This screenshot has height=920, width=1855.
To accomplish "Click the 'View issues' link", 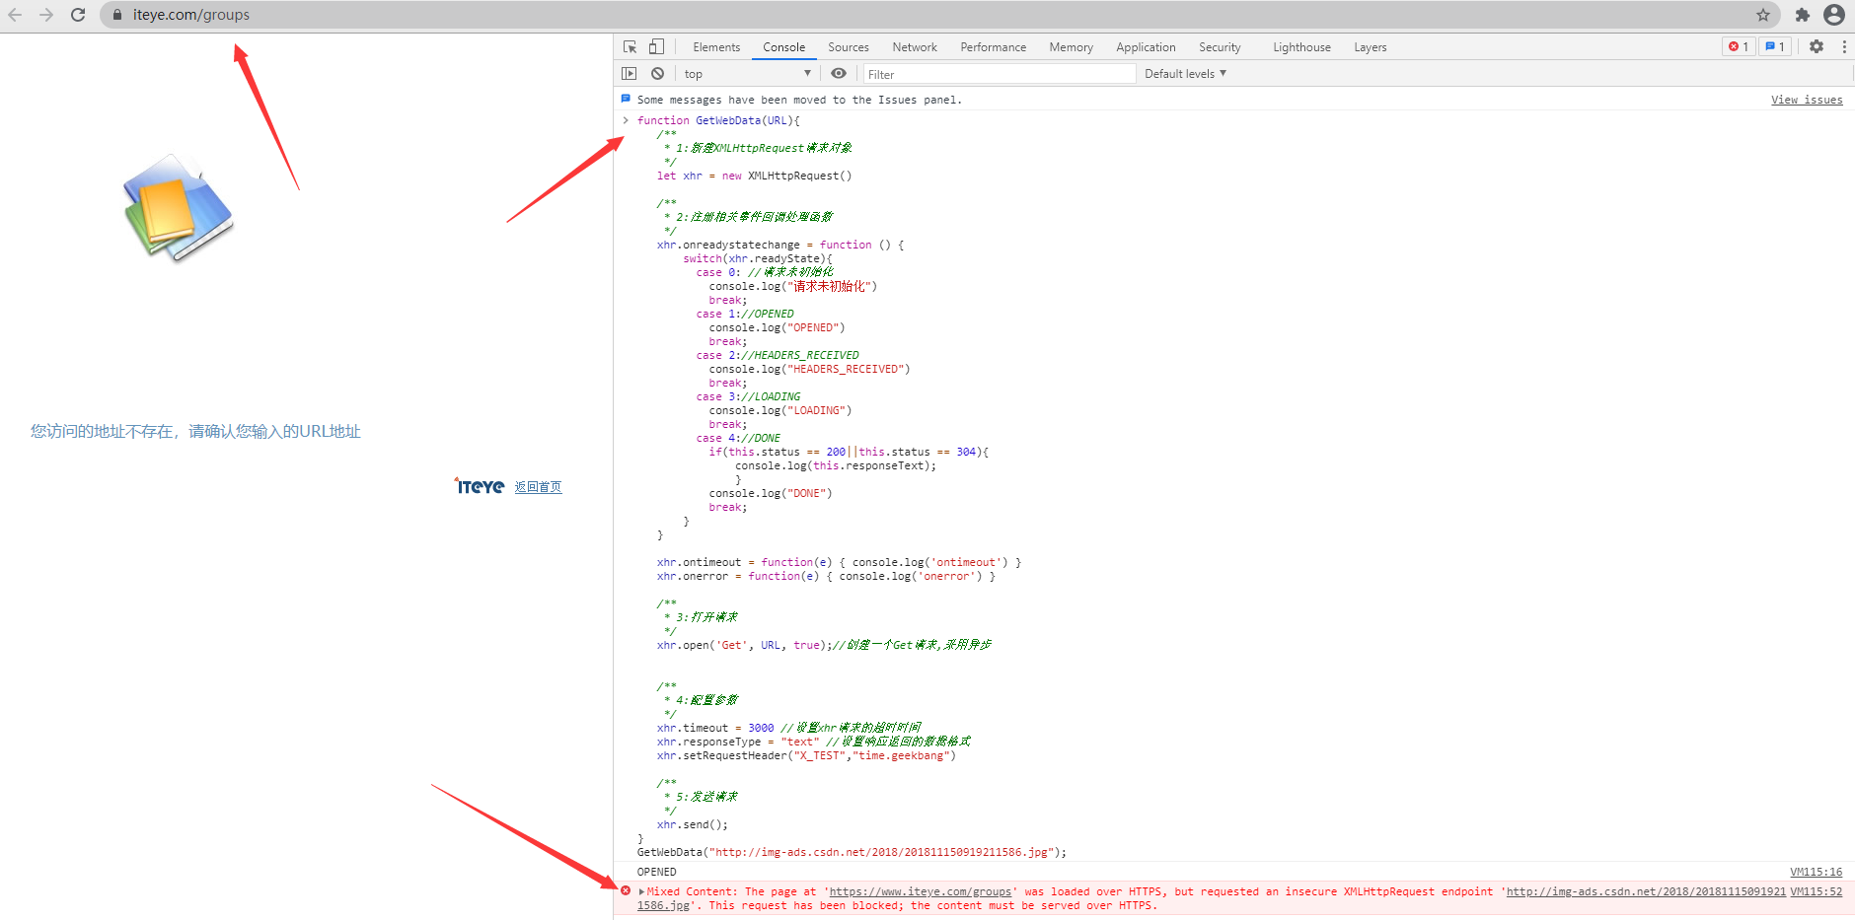I will [1807, 99].
